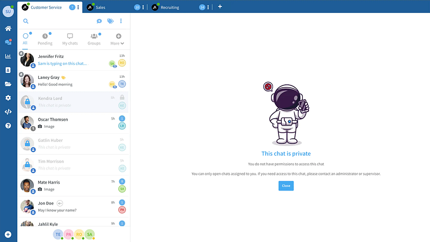
Task: Open the Home icon in left sidebar
Action: pyautogui.click(x=8, y=28)
